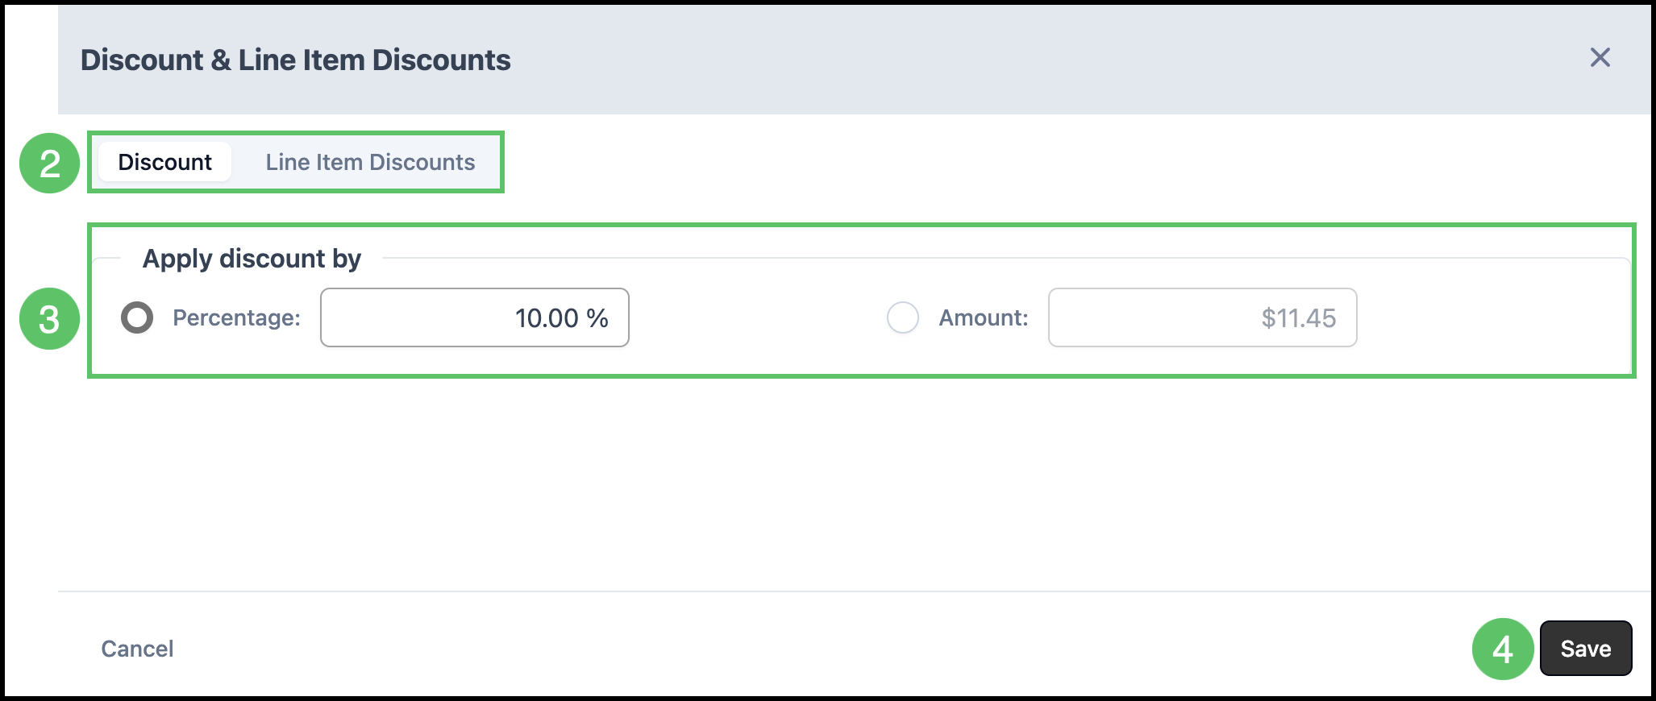Click into the Amount field showing $11.45
The image size is (1656, 701).
point(1202,317)
